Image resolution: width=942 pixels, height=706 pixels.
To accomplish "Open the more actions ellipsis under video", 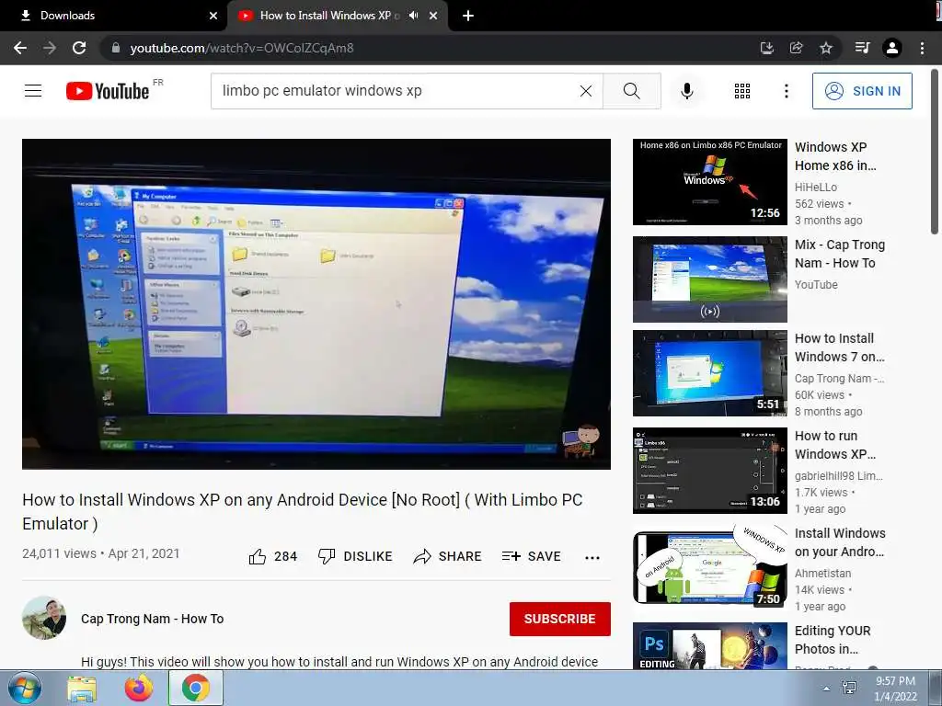I will tap(592, 558).
